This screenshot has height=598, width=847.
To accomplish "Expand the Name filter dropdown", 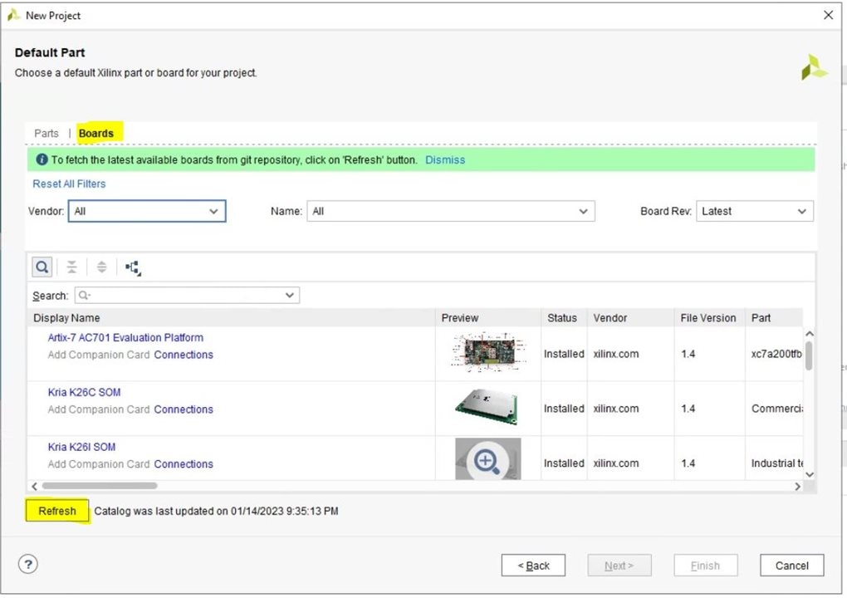I will (451, 212).
